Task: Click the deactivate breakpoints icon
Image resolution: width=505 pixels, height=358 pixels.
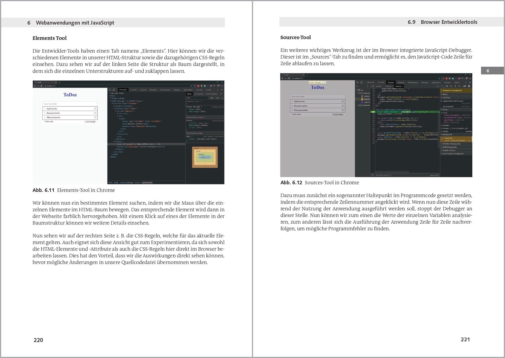Action: click(x=465, y=86)
